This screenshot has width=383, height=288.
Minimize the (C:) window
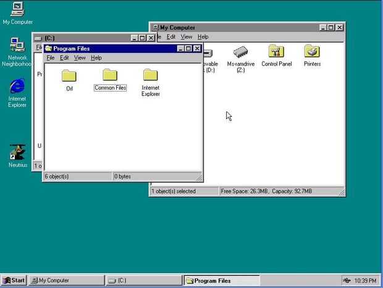click(x=134, y=38)
